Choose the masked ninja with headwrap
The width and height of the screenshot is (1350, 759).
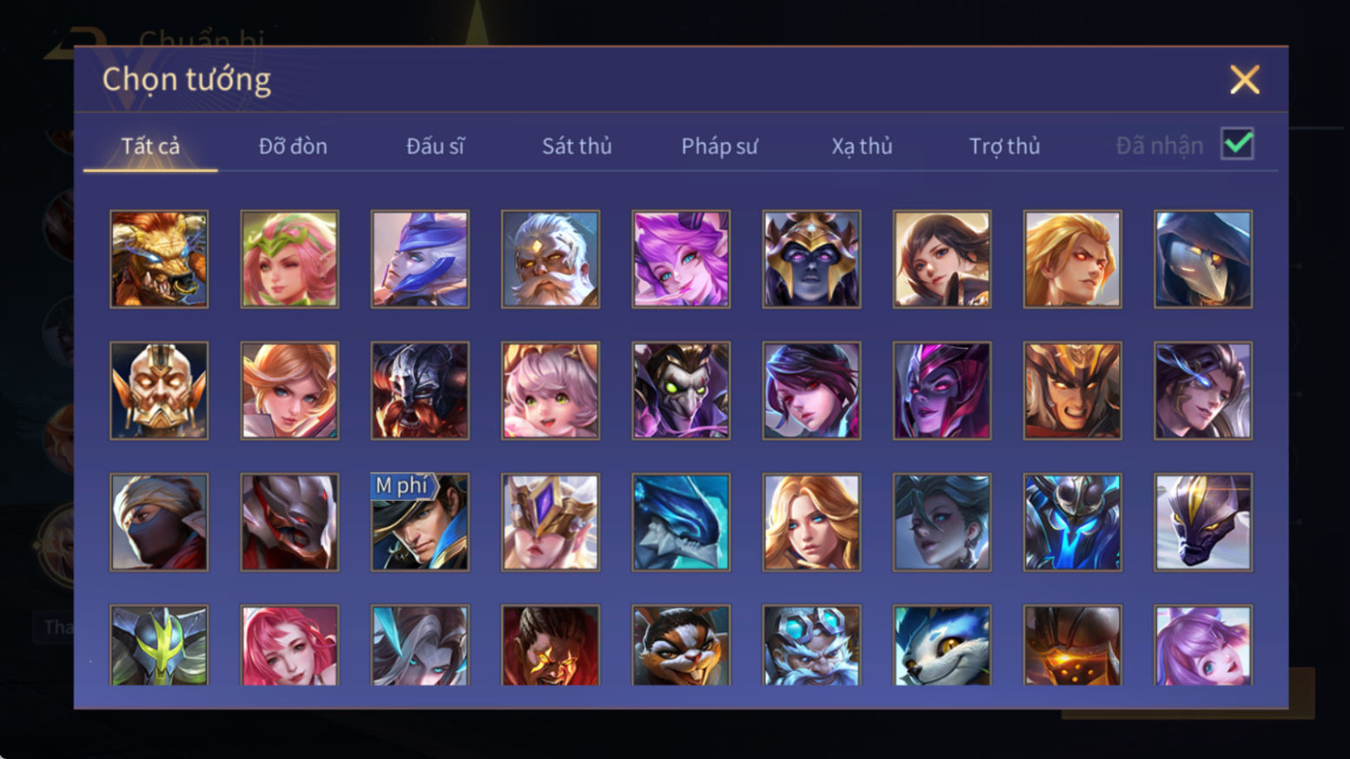tap(159, 522)
